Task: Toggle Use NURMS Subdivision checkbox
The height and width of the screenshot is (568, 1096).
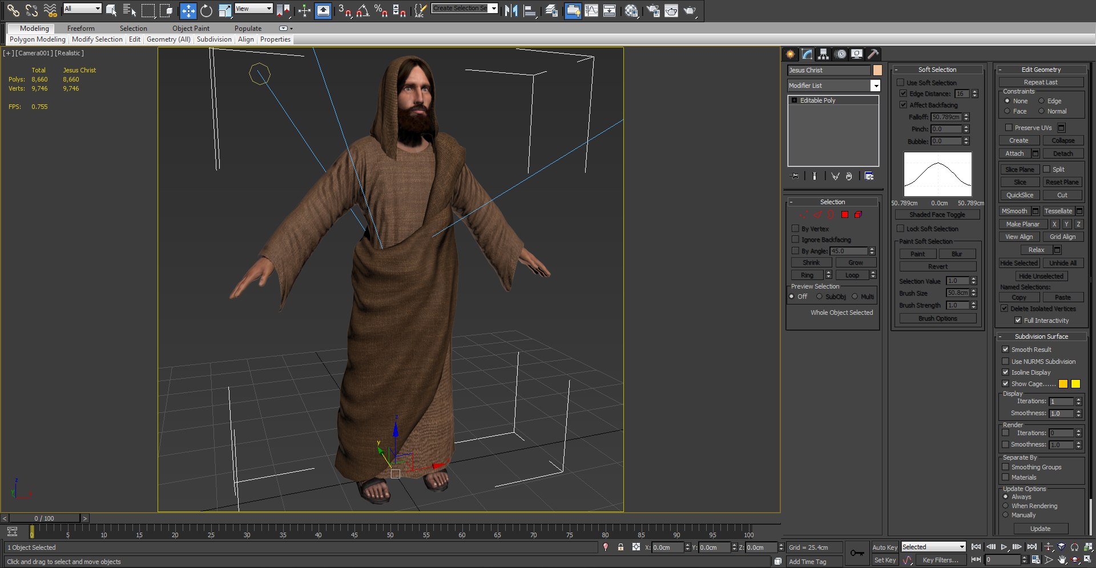Action: [x=1005, y=362]
